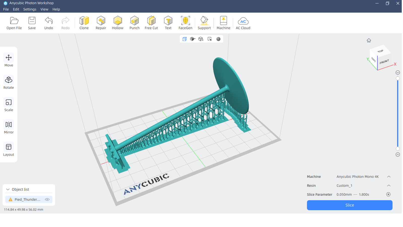Image resolution: width=403 pixels, height=227 pixels.
Task: Expand the Resin selection chevron
Action: [389, 186]
